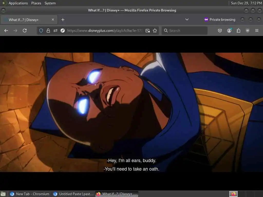Click the uBlock Origin toolbar icon
The height and width of the screenshot is (197, 263).
[x=247, y=31]
